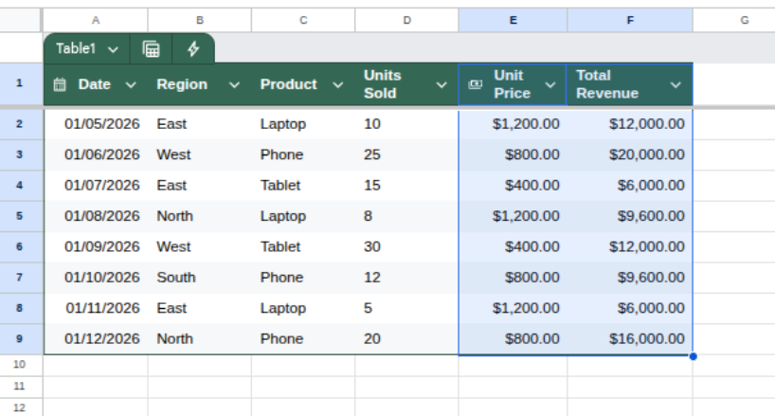Screen dimensions: 775x416
Task: Open the Unit Price column dropdown
Action: [550, 85]
